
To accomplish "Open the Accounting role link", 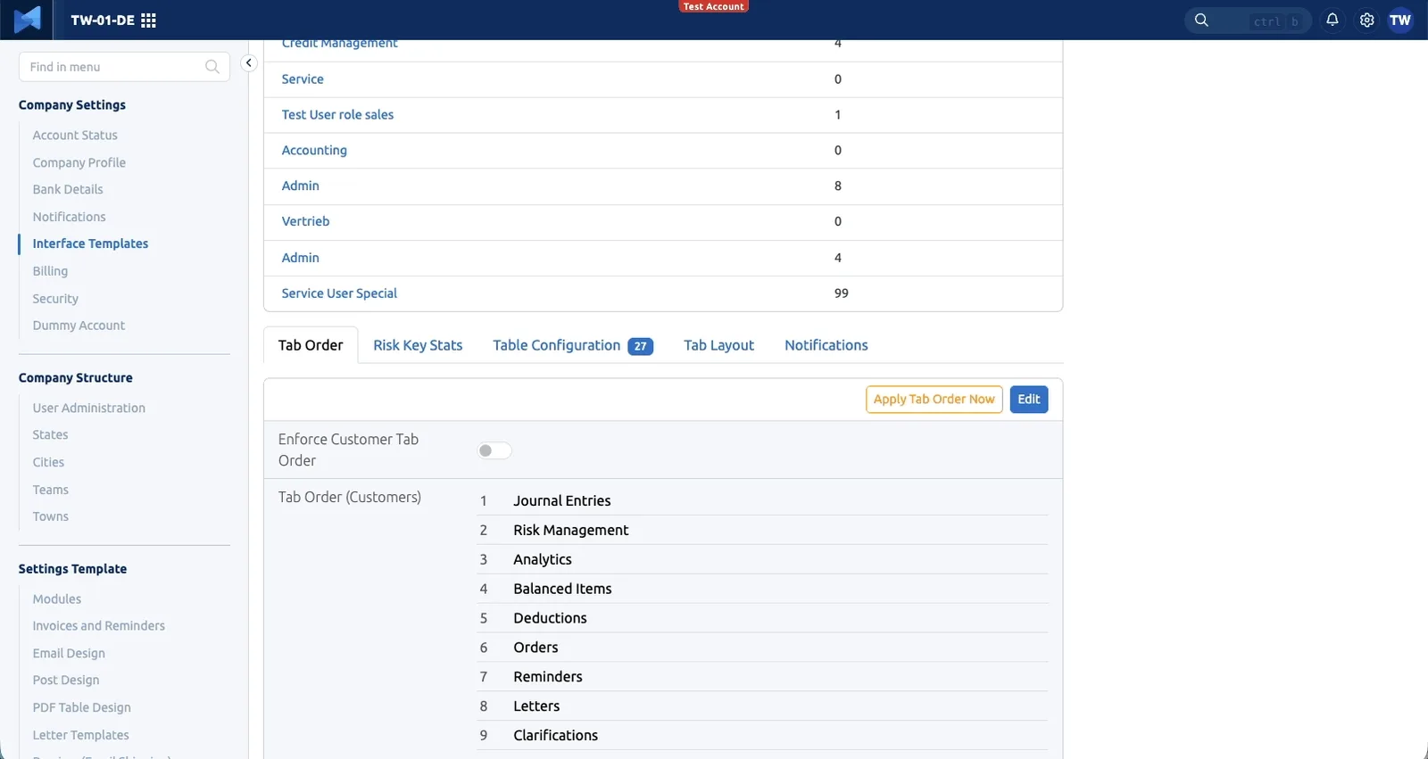I will [314, 151].
